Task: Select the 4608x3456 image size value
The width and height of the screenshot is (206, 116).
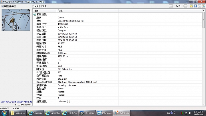Action: click(63, 24)
